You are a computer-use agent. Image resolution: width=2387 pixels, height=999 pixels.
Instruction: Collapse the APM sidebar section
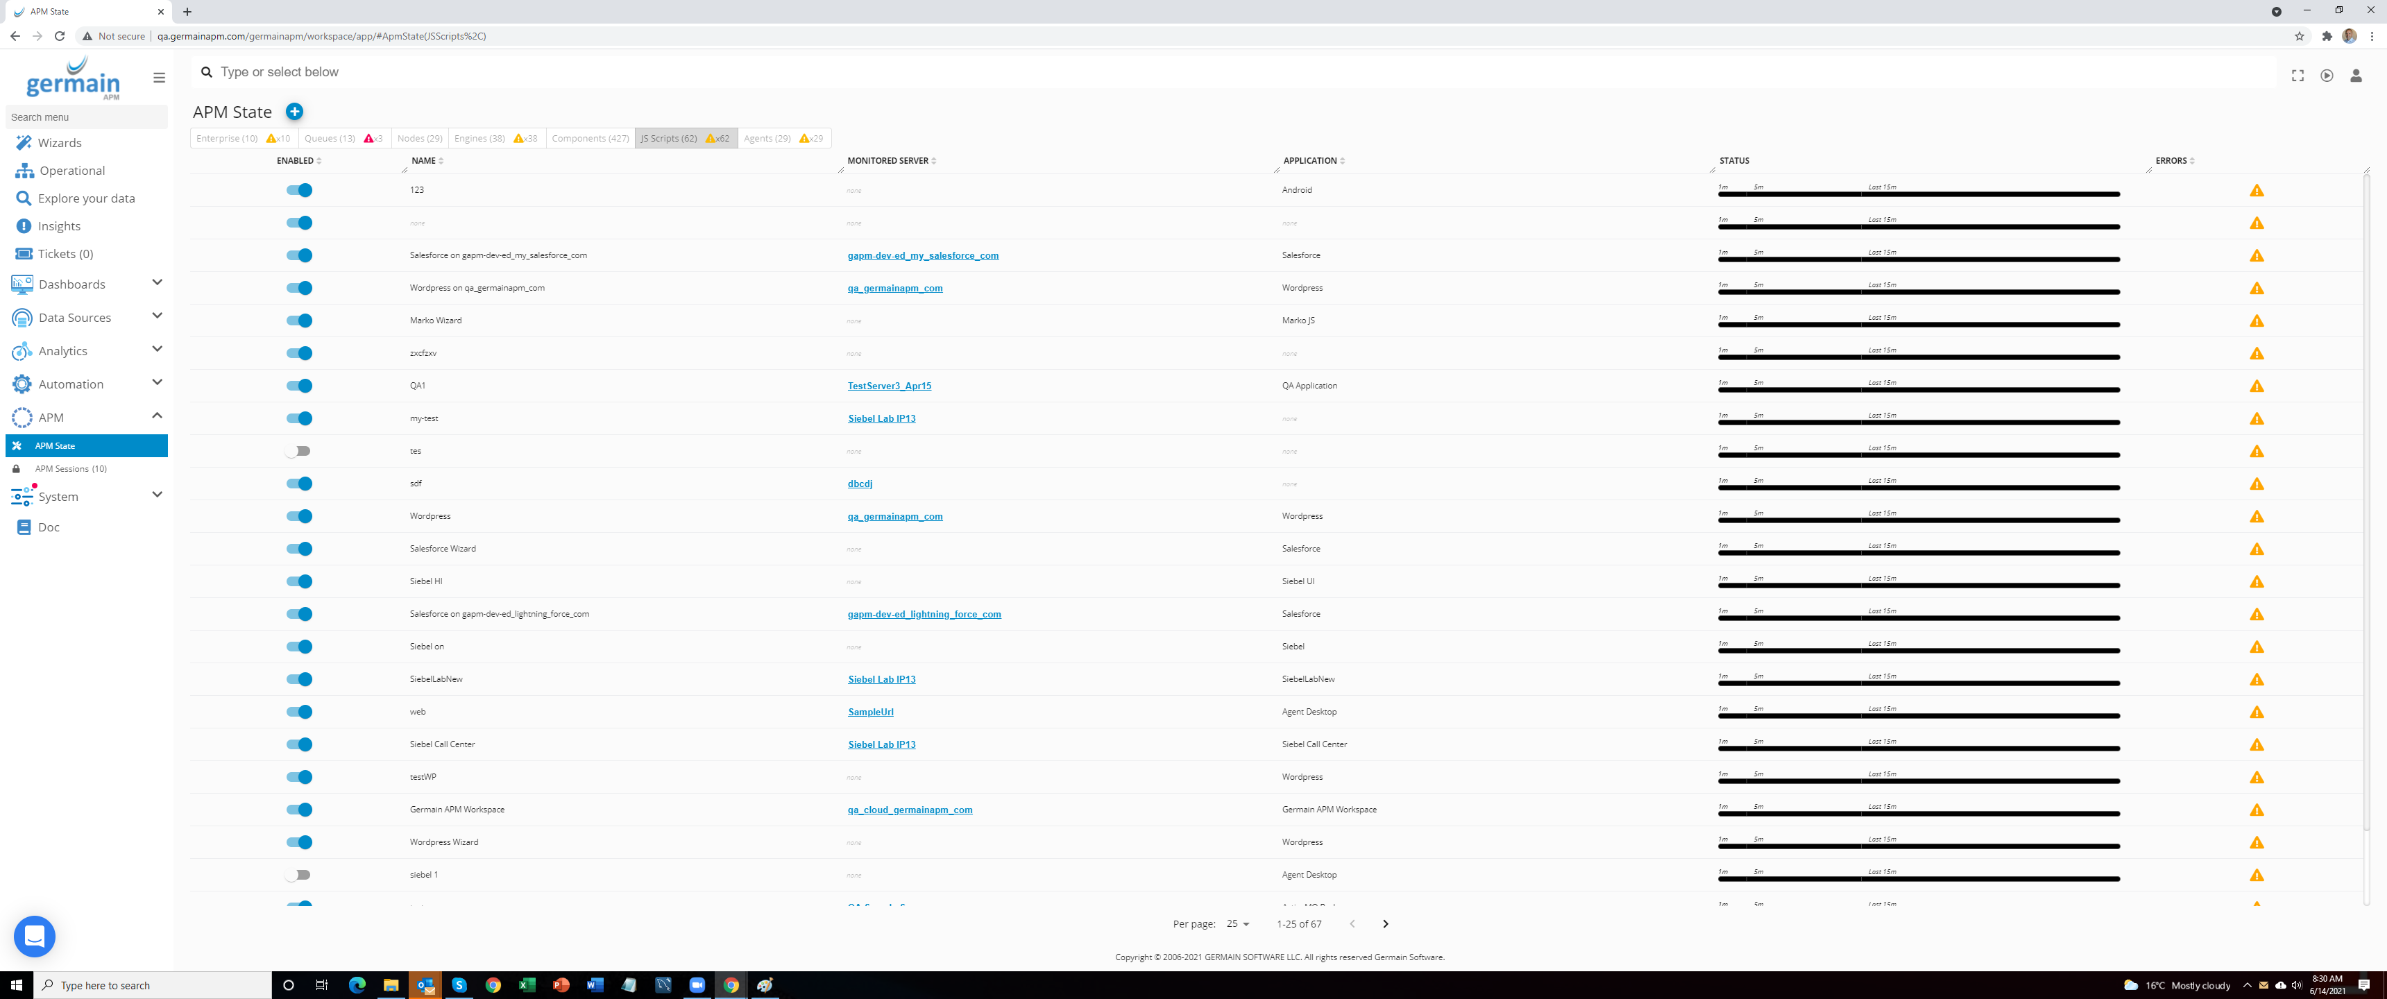coord(157,416)
